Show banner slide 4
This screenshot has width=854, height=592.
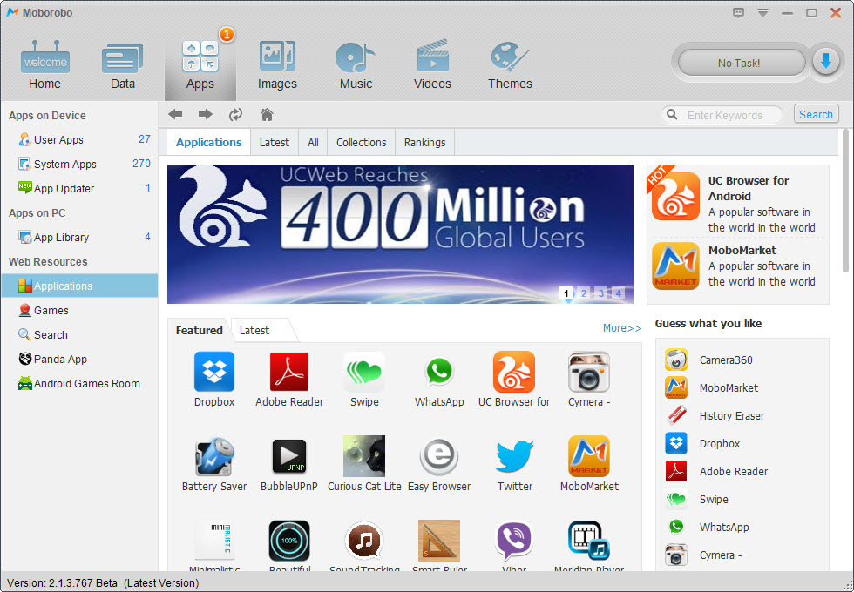pos(619,293)
